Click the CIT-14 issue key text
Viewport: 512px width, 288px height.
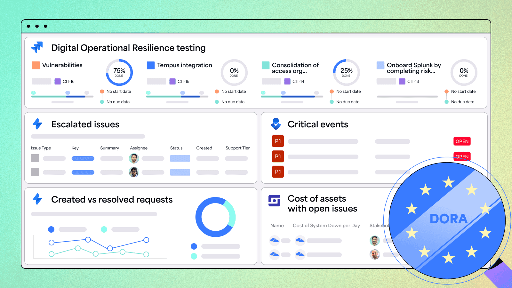tap(298, 81)
